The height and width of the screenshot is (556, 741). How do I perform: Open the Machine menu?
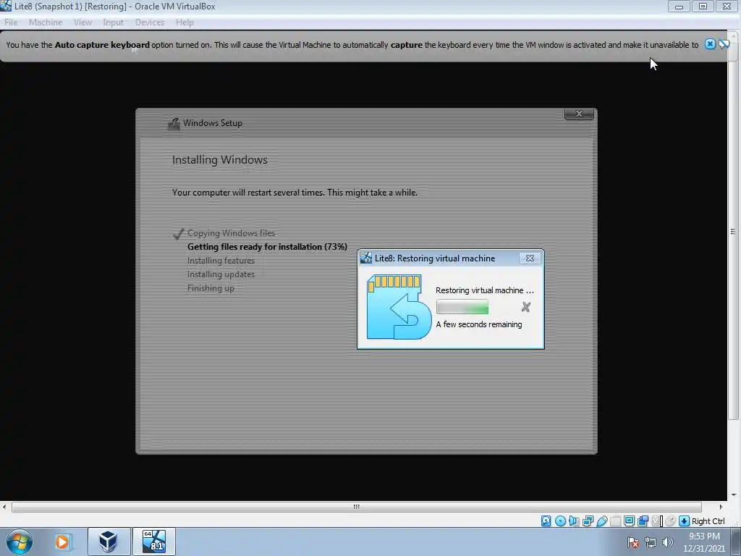46,22
